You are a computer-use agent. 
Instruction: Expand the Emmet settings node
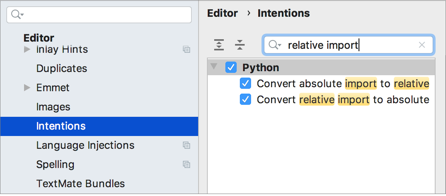coord(27,88)
